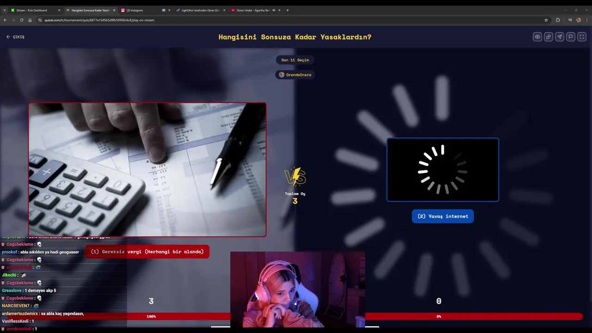The height and width of the screenshot is (333, 592).
Task: Open the browser extensions puzzle icon
Action: click(x=558, y=20)
